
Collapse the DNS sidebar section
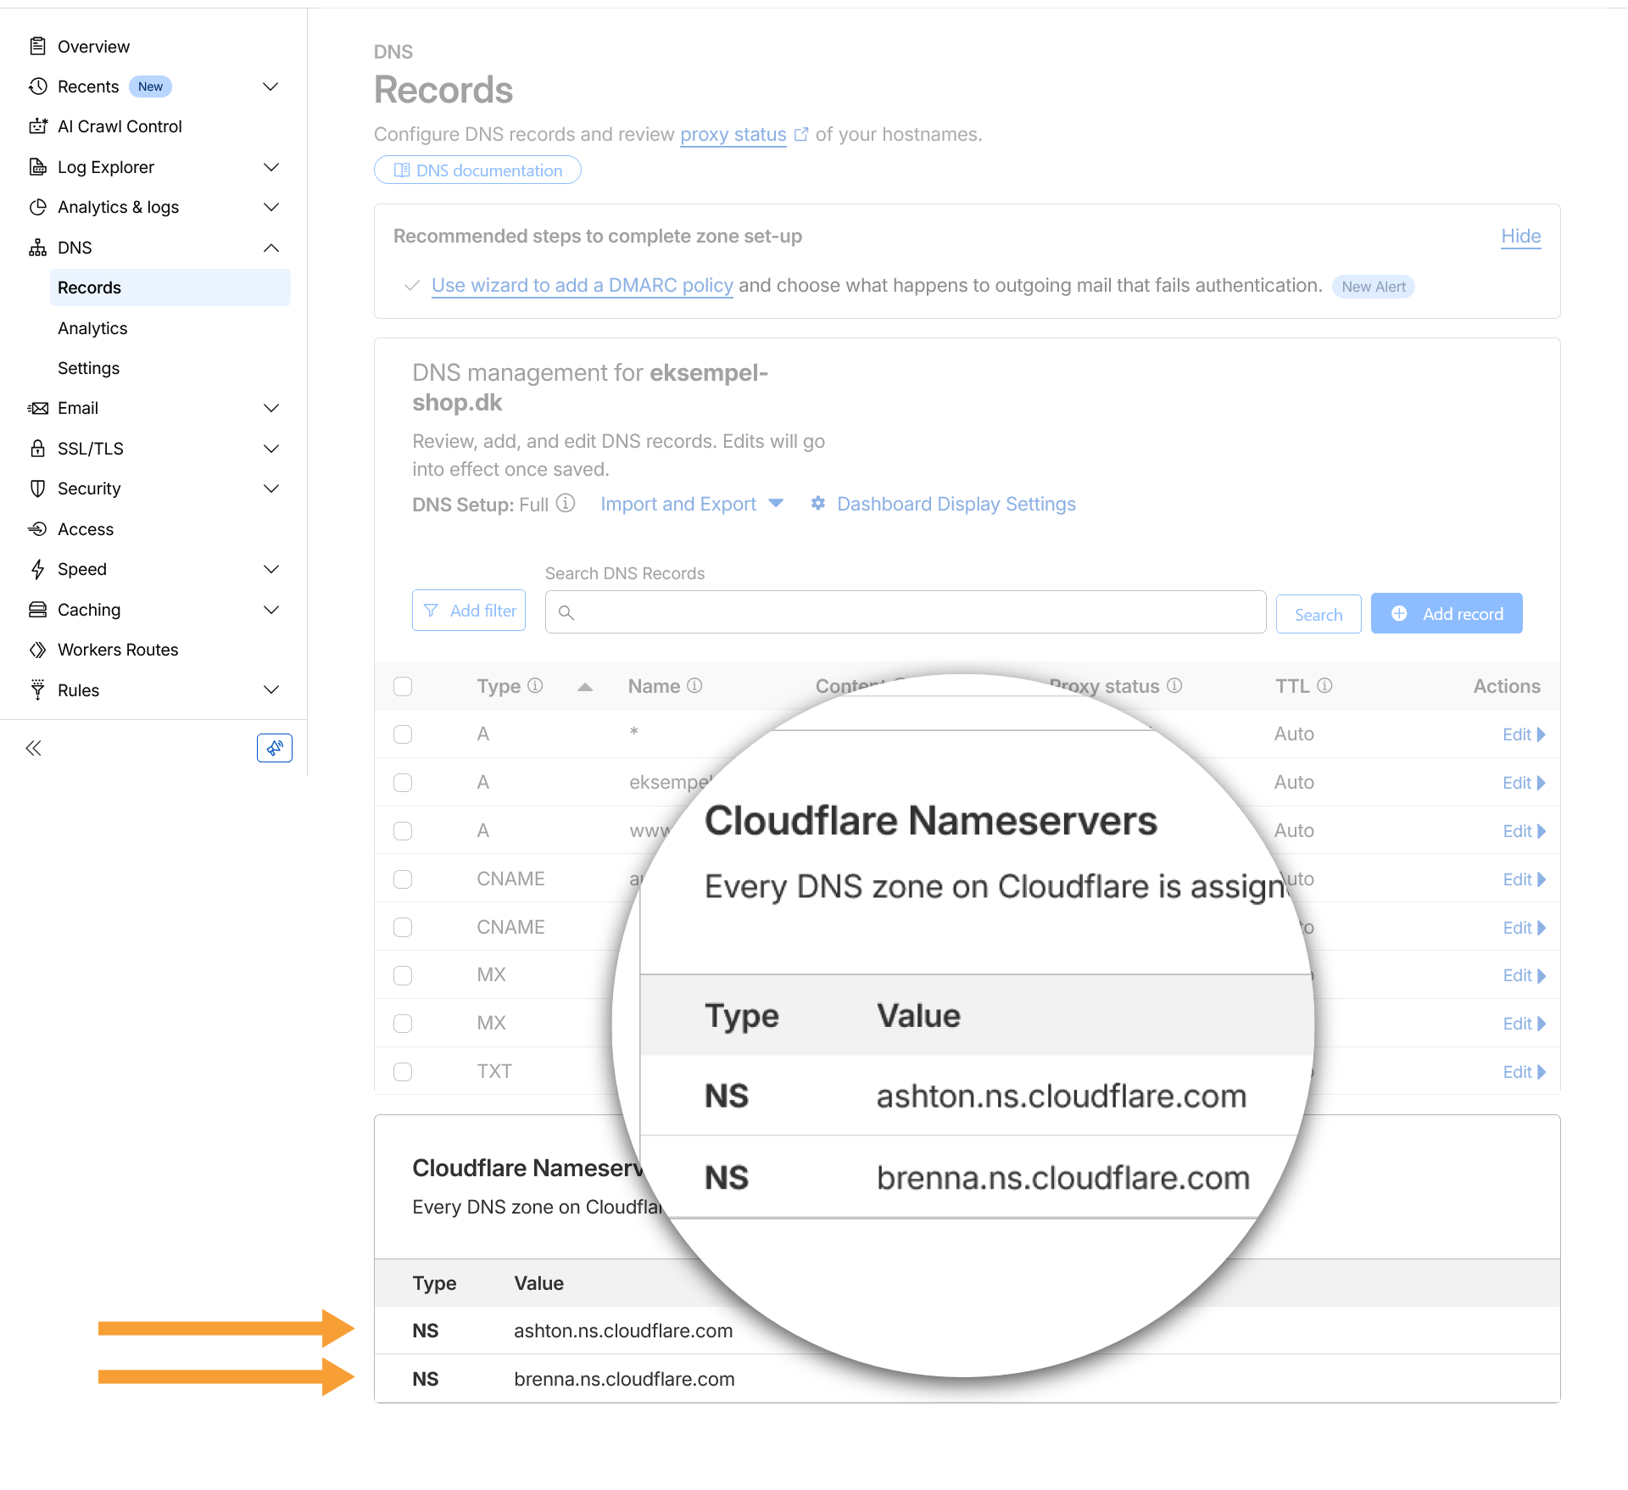tap(271, 248)
